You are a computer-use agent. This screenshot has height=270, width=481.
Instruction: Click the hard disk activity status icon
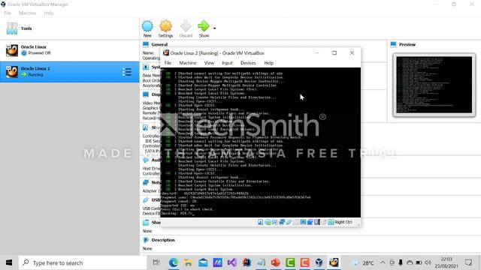[x=261, y=222]
